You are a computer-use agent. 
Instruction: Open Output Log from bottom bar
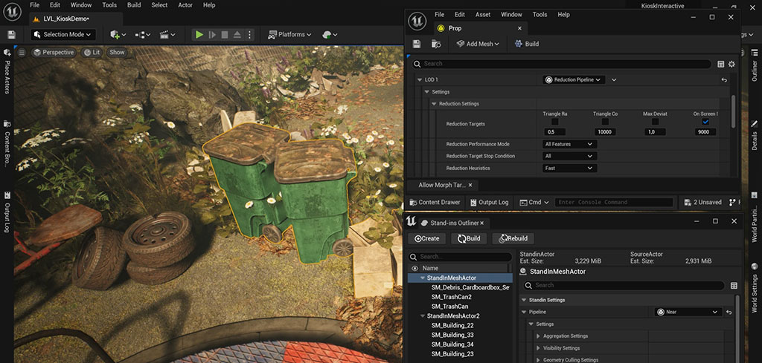[489, 202]
